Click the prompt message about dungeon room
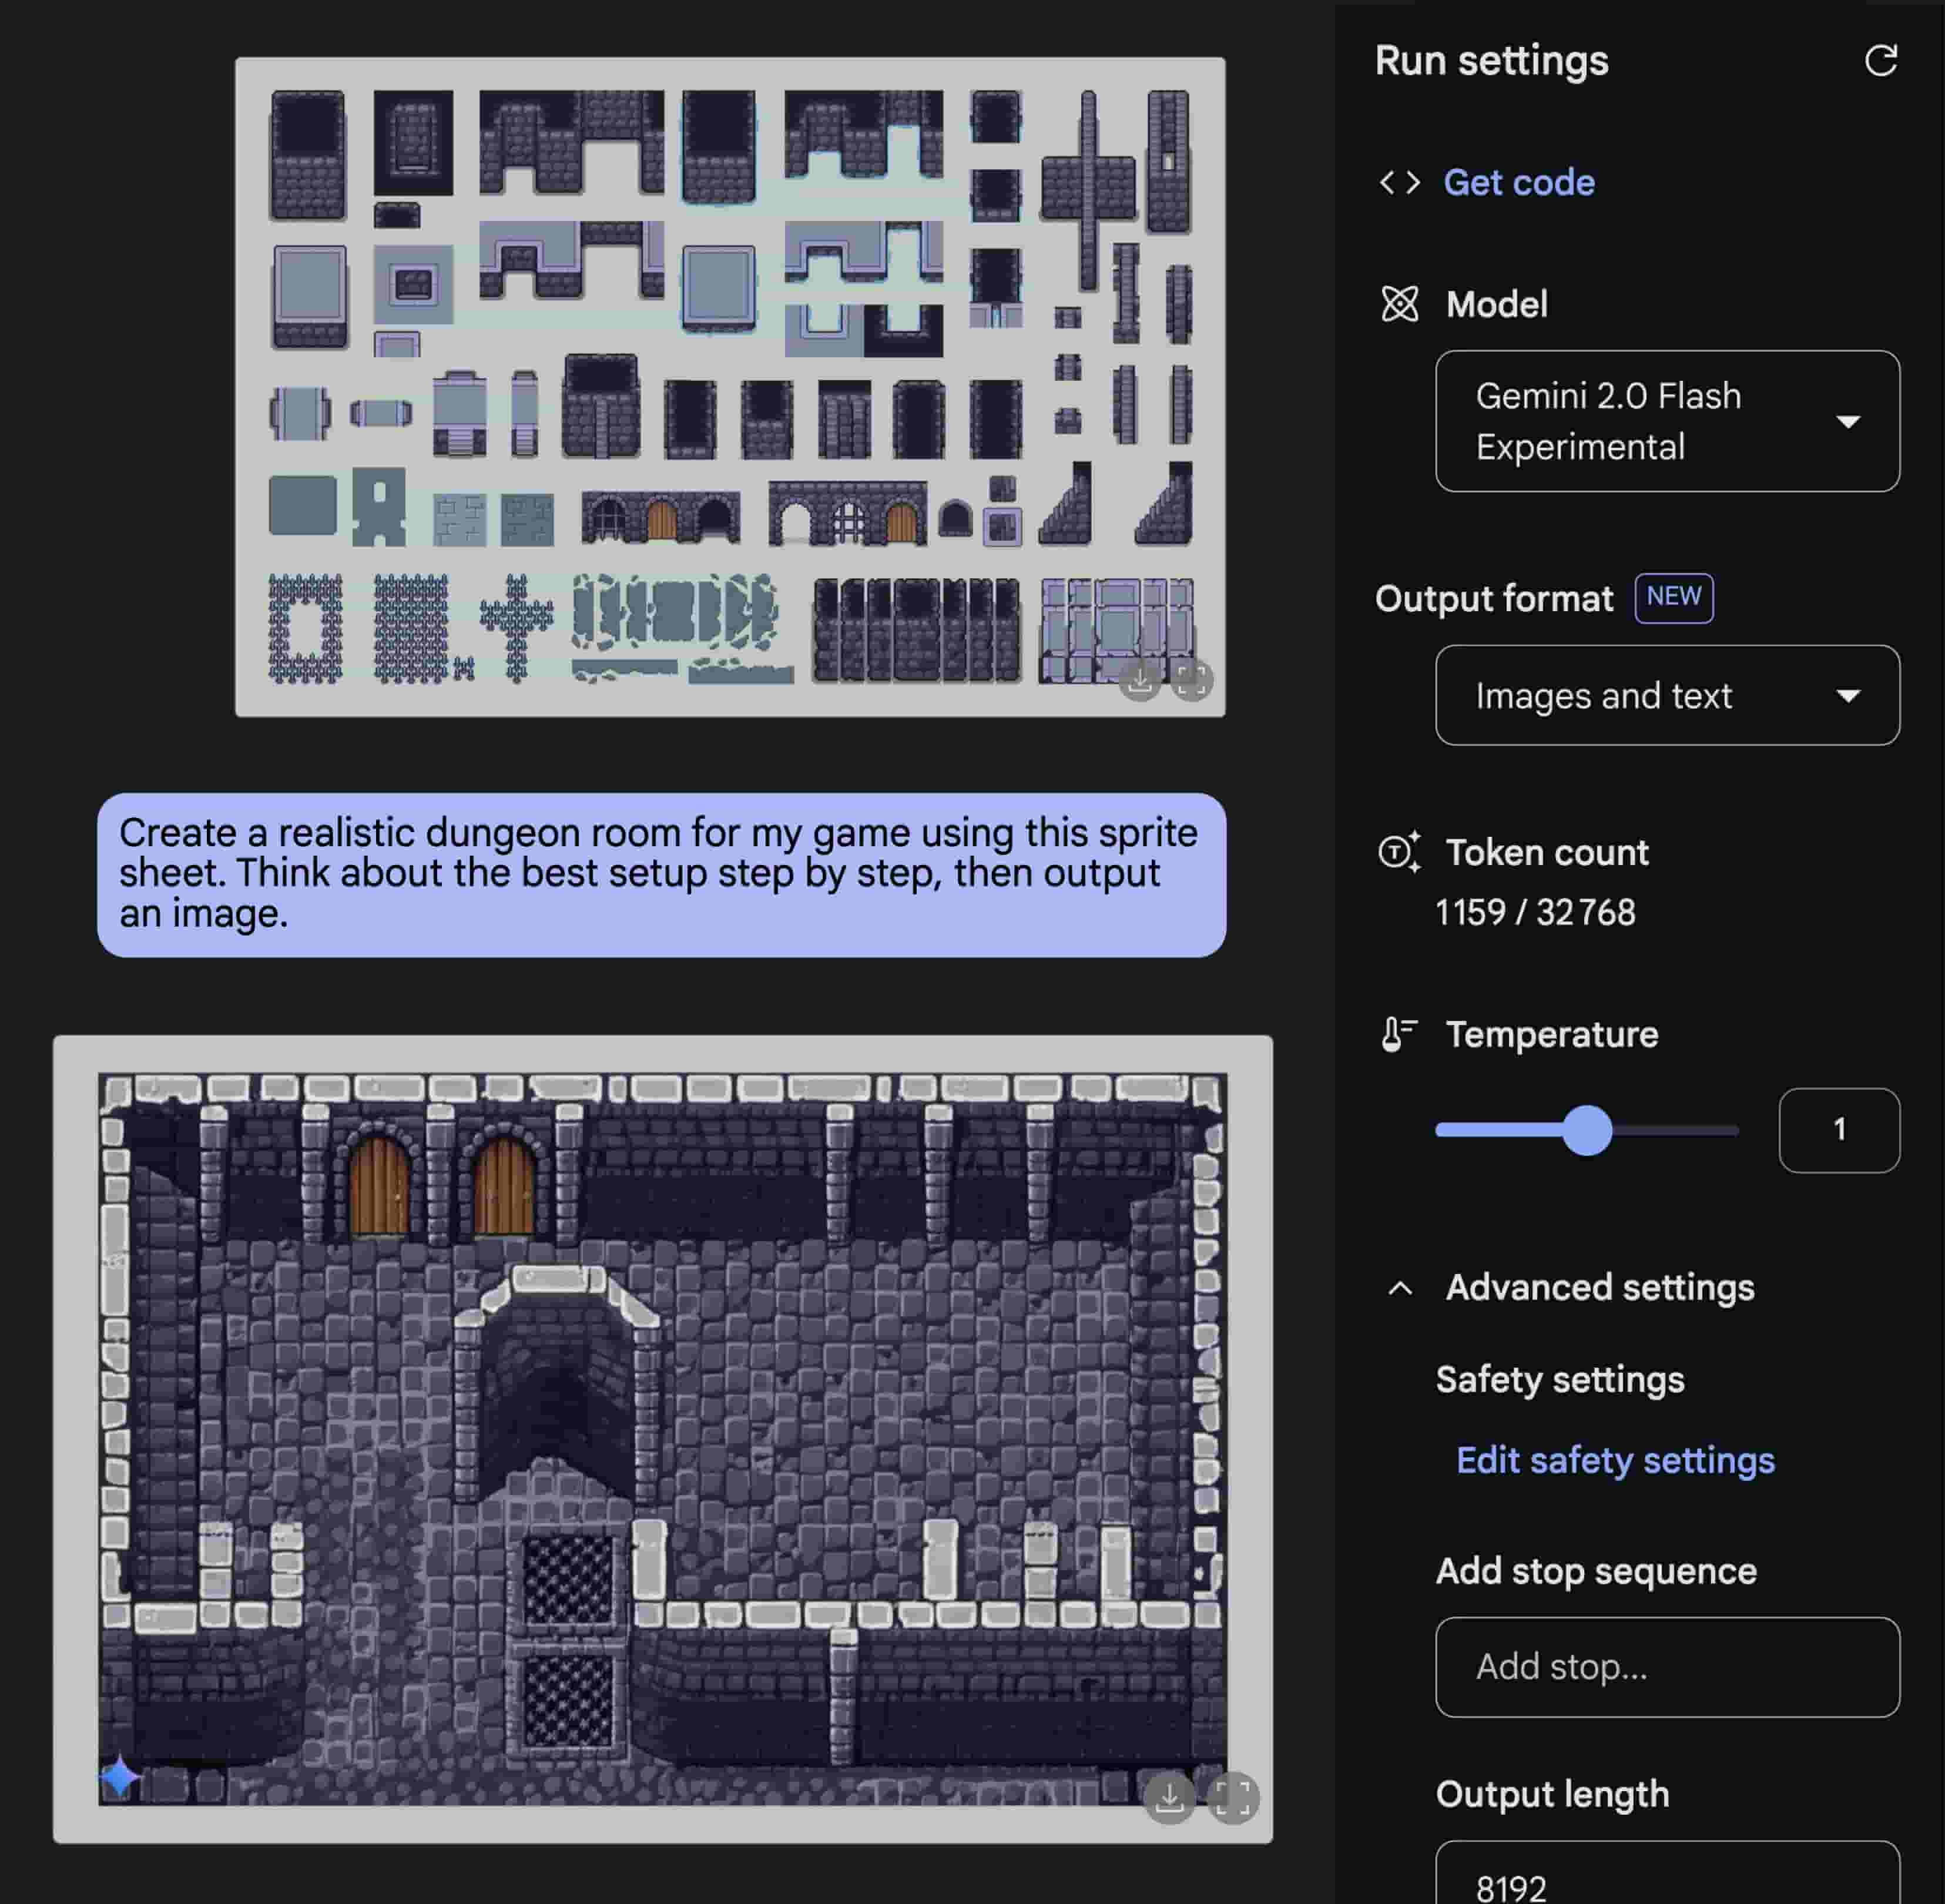This screenshot has height=1904, width=1945. click(661, 875)
